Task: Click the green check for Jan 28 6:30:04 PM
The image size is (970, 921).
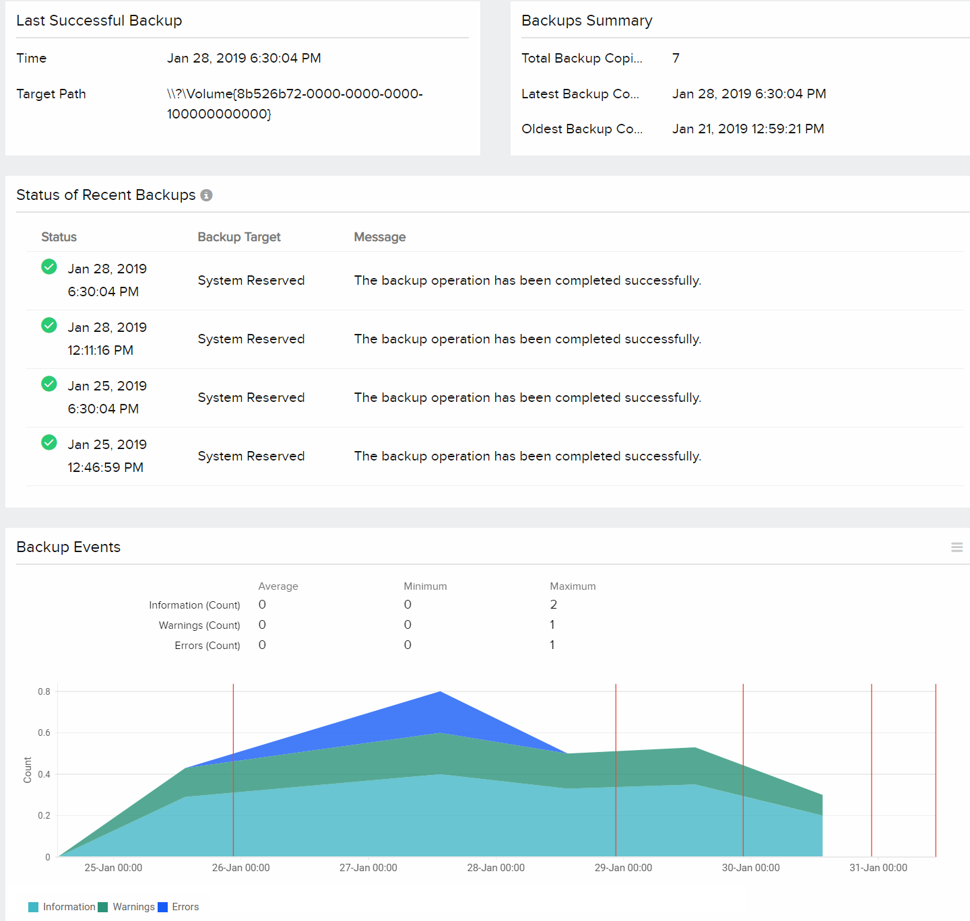Action: 49,267
